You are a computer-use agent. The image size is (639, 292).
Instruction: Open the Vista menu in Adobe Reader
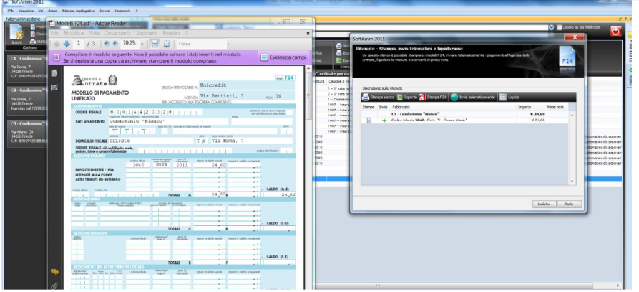pyautogui.click(x=94, y=33)
